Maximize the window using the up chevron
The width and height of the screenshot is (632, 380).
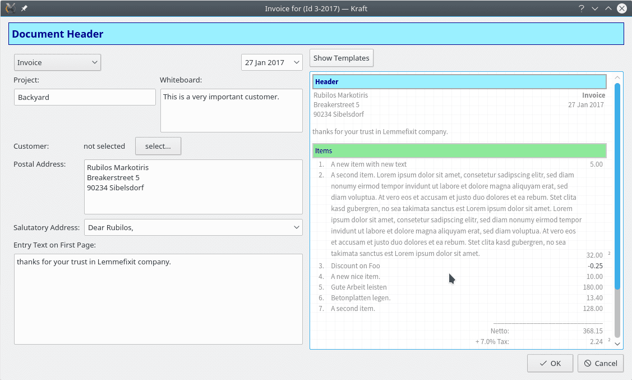pos(608,8)
